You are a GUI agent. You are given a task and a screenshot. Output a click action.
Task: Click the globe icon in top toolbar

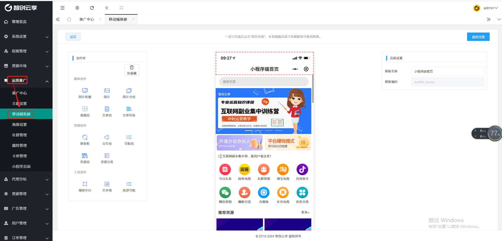pyautogui.click(x=77, y=8)
